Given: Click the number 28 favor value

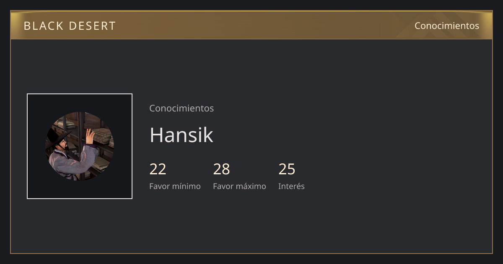Looking at the screenshot, I should tap(222, 169).
